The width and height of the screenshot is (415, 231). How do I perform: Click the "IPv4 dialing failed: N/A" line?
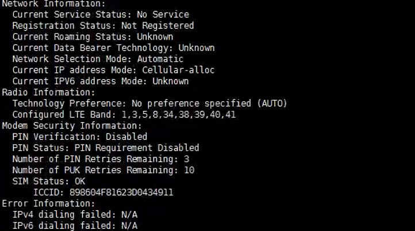point(75,215)
